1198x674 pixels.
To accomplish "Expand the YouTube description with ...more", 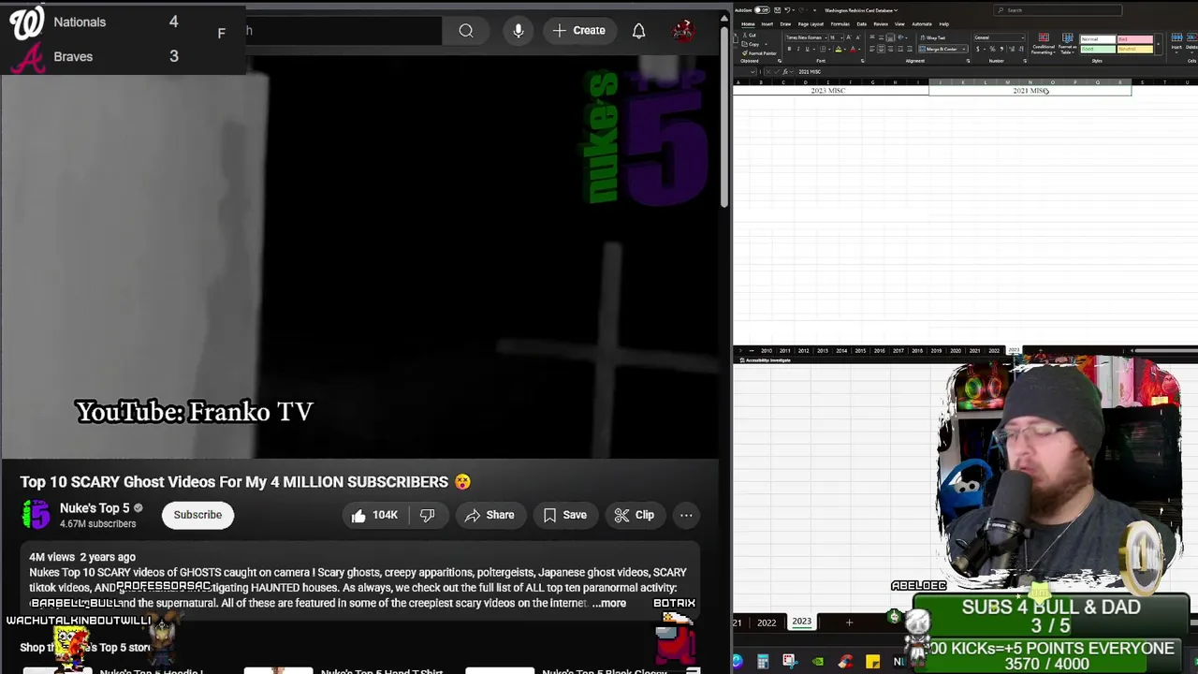I will (x=609, y=603).
